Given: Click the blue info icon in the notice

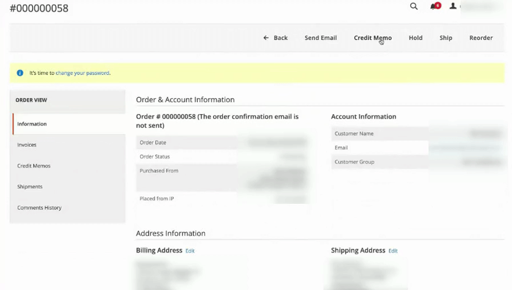Looking at the screenshot, I should point(20,73).
